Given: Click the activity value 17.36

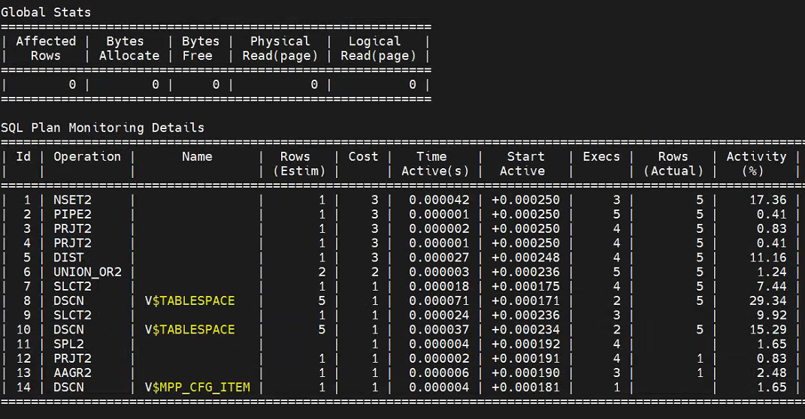Looking at the screenshot, I should (767, 200).
